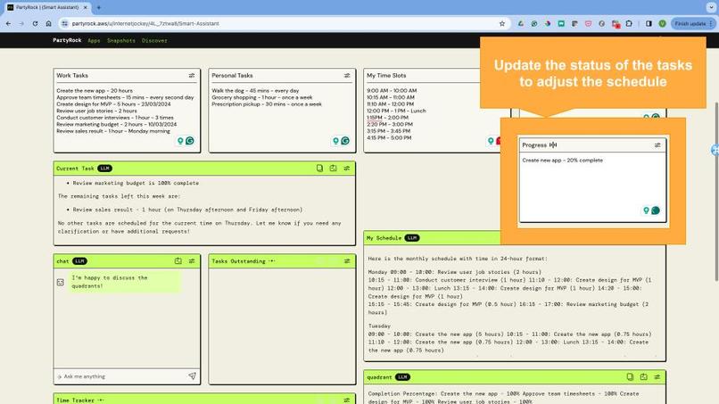Open the green Chrome profile avatar
The image size is (719, 404).
662,23
